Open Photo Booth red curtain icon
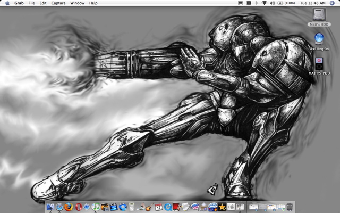The image size is (340, 213). [x=176, y=207]
